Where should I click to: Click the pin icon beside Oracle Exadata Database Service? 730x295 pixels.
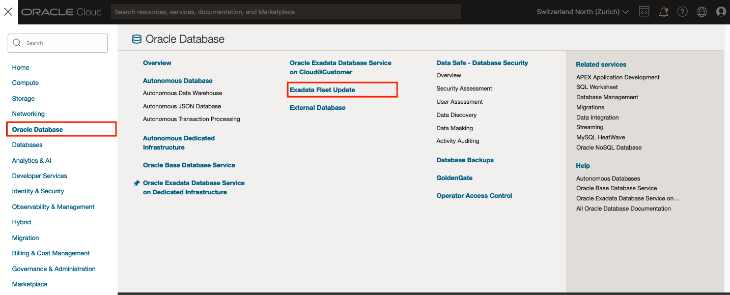pyautogui.click(x=136, y=183)
